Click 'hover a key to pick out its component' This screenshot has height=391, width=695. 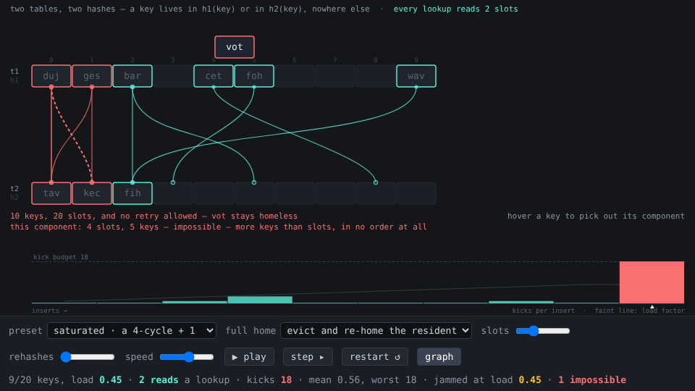pyautogui.click(x=596, y=216)
